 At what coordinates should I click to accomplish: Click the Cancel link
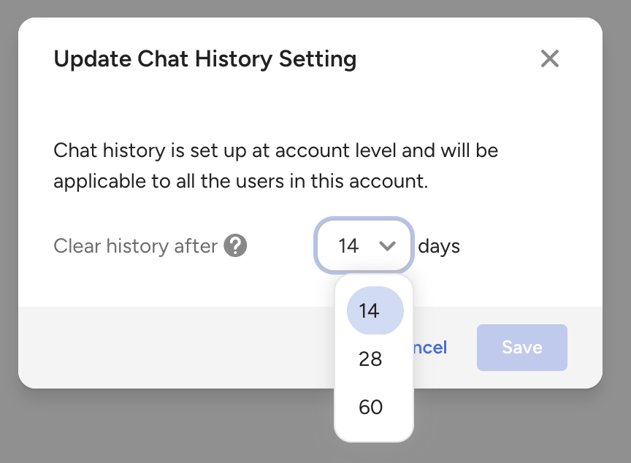431,348
